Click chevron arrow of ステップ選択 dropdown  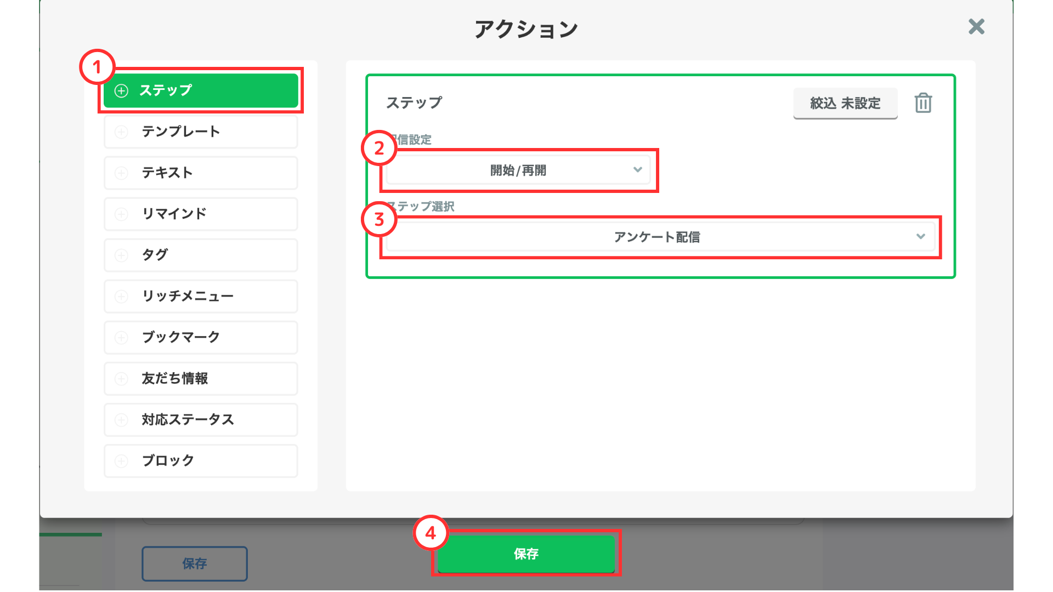[x=920, y=237]
